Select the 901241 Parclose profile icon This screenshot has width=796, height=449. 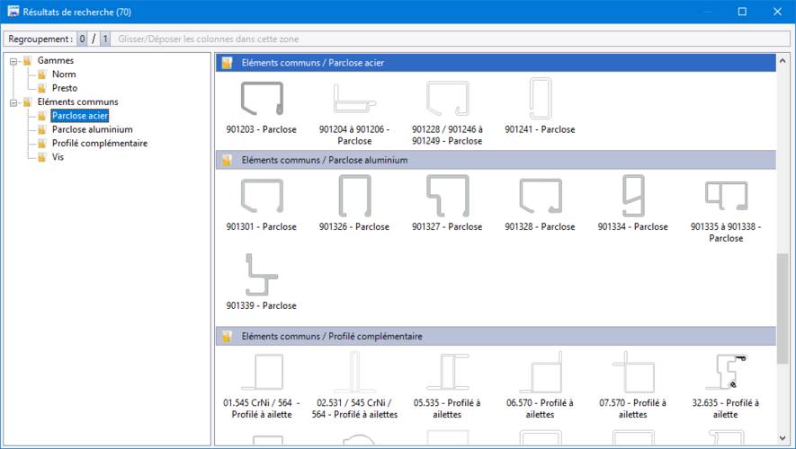[540, 98]
